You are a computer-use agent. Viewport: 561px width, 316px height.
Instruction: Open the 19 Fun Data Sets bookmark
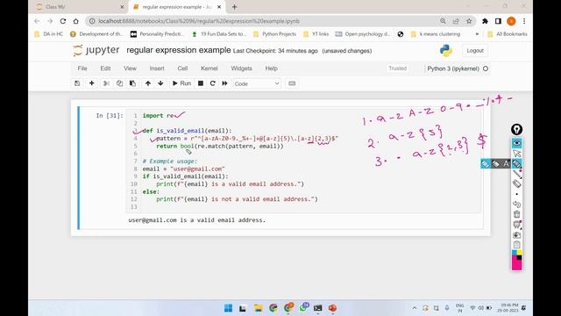pyautogui.click(x=219, y=34)
